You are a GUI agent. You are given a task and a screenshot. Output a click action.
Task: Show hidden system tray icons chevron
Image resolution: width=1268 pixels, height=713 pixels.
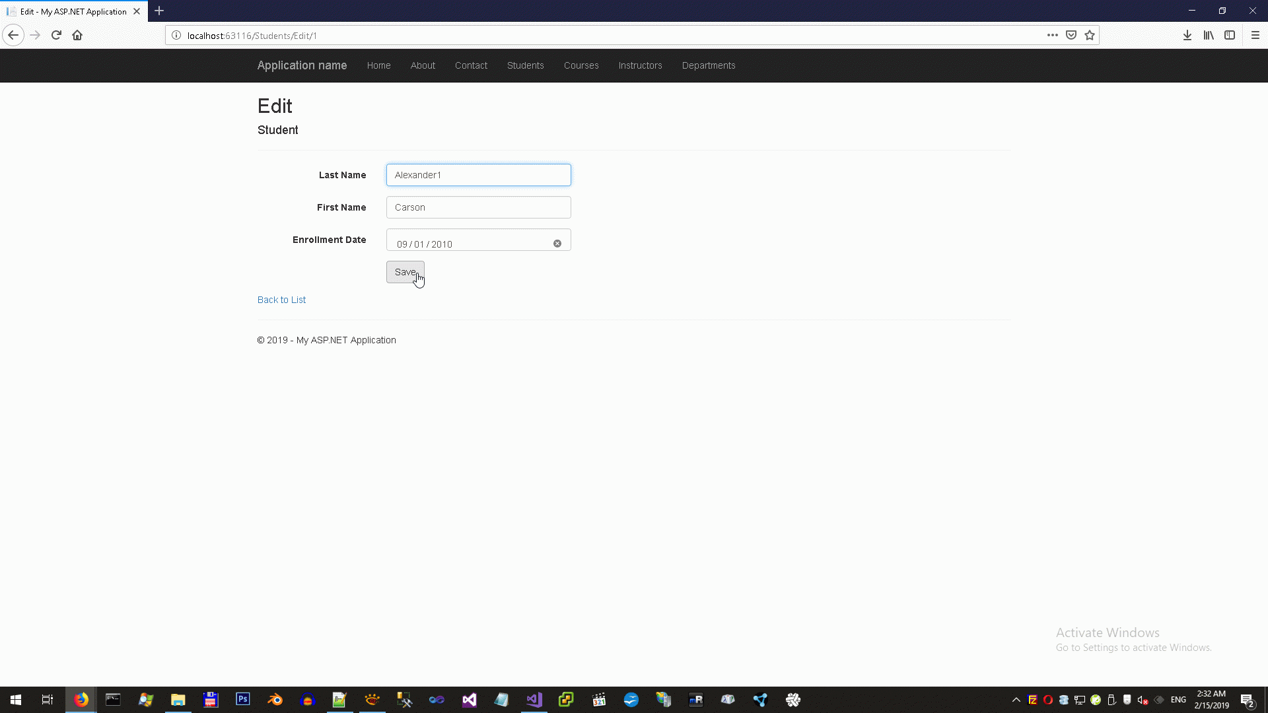1016,700
